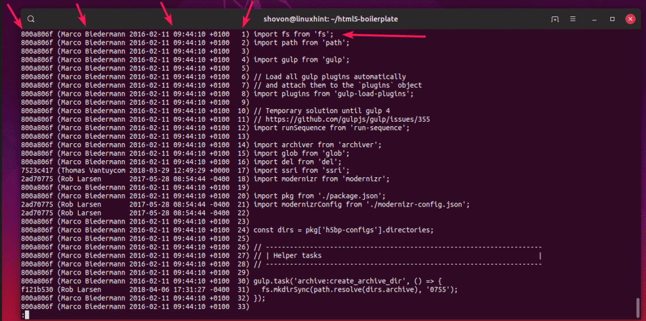
Task: Click timestamp "2018-03-29 12:49:29 +0000"
Action: click(179, 170)
